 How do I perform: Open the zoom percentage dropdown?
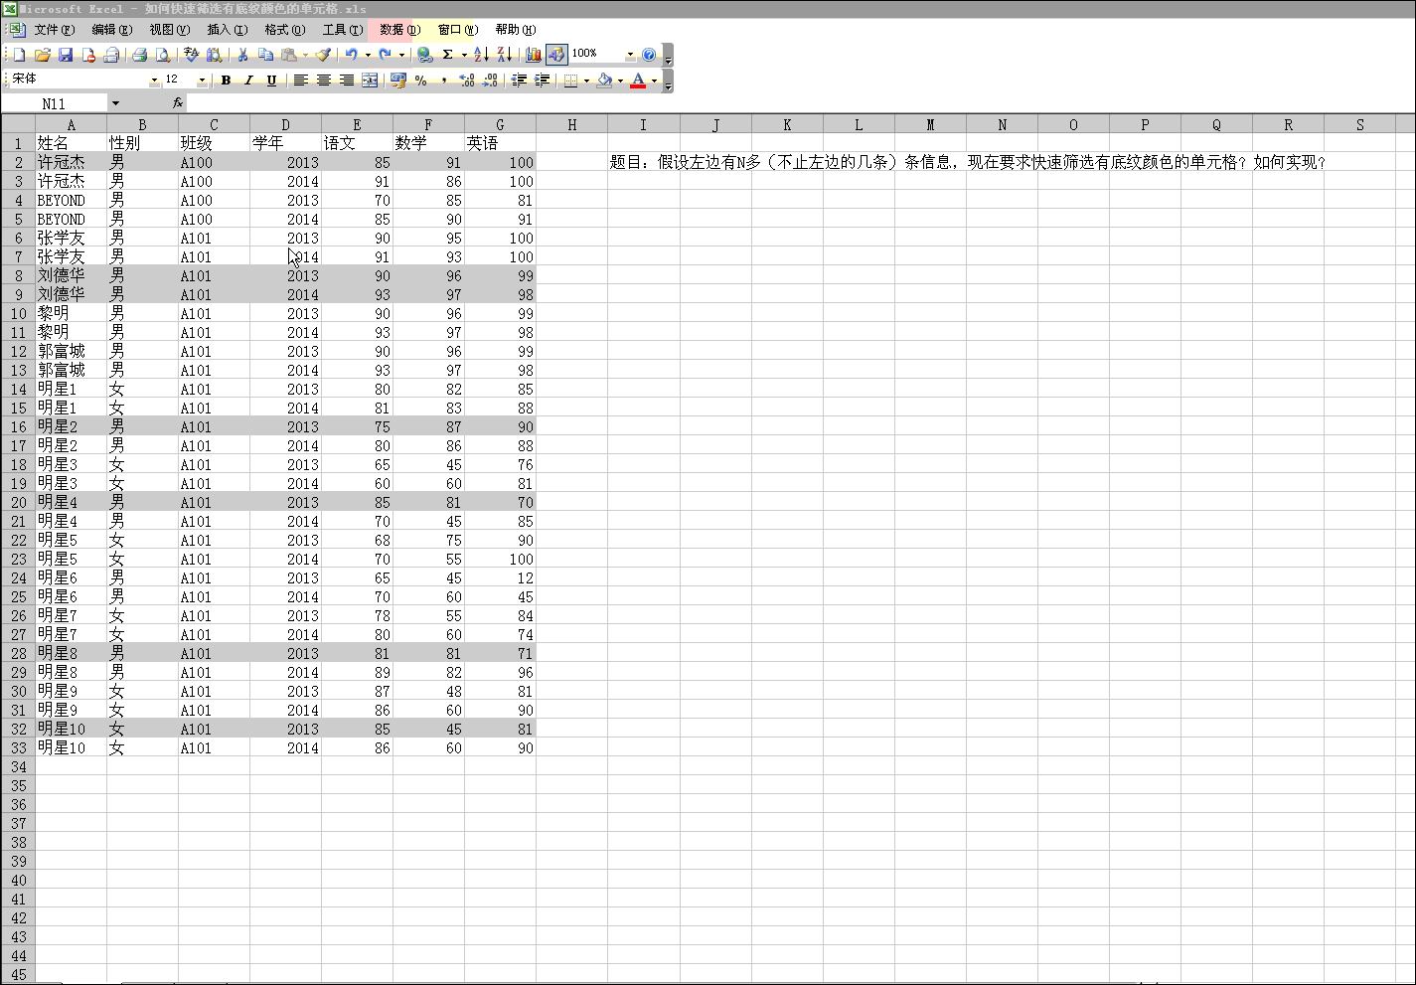[x=629, y=55]
